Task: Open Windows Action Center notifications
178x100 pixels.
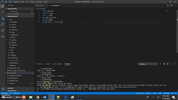Action: pyautogui.click(x=174, y=97)
